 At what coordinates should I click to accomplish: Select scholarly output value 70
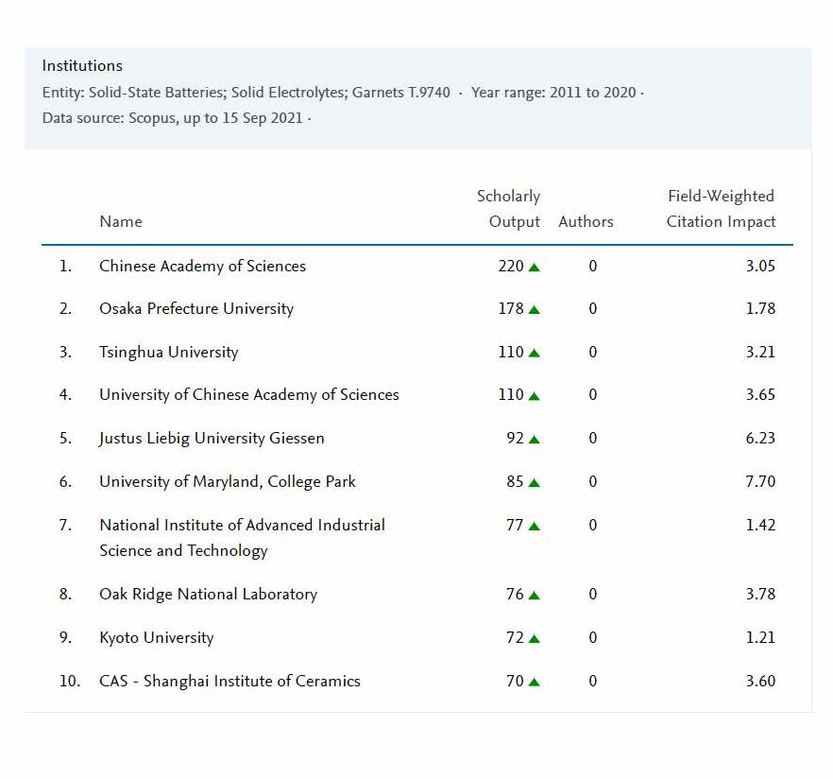point(516,682)
